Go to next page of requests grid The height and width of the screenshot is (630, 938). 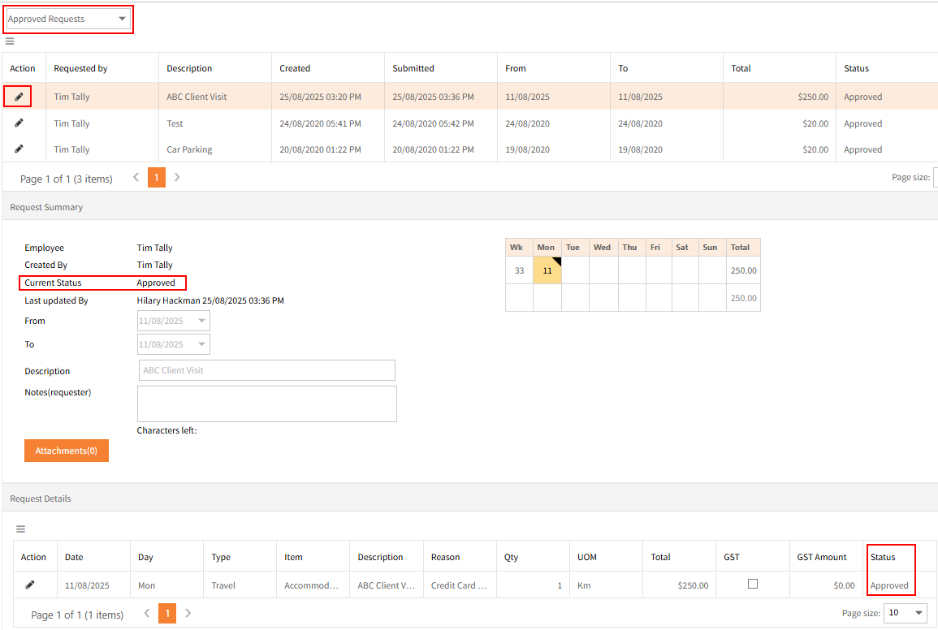pos(177,177)
